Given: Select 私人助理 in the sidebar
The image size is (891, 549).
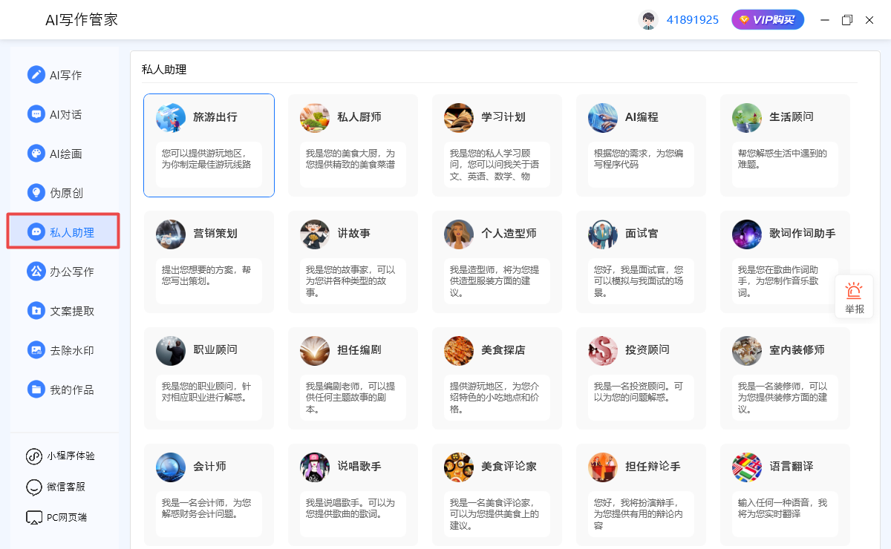Looking at the screenshot, I should pos(63,231).
